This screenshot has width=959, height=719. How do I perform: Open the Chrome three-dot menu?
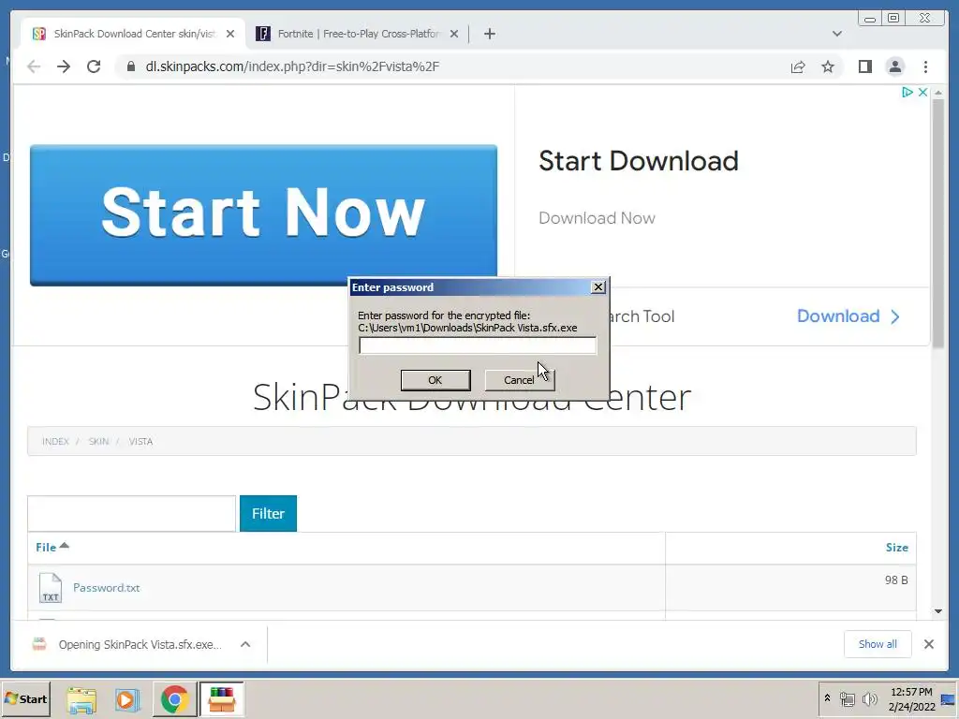pyautogui.click(x=925, y=66)
